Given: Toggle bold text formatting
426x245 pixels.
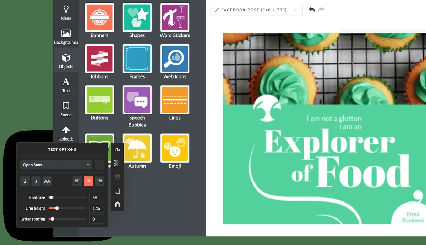Looking at the screenshot, I should [25, 181].
